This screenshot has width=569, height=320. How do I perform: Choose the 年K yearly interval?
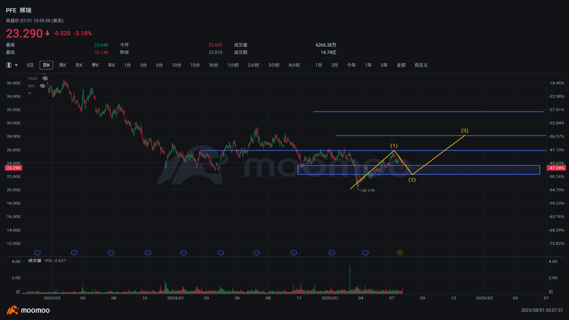click(x=112, y=65)
